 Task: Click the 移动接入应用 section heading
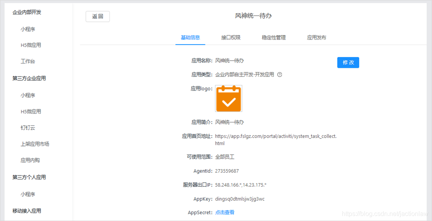pos(27,211)
